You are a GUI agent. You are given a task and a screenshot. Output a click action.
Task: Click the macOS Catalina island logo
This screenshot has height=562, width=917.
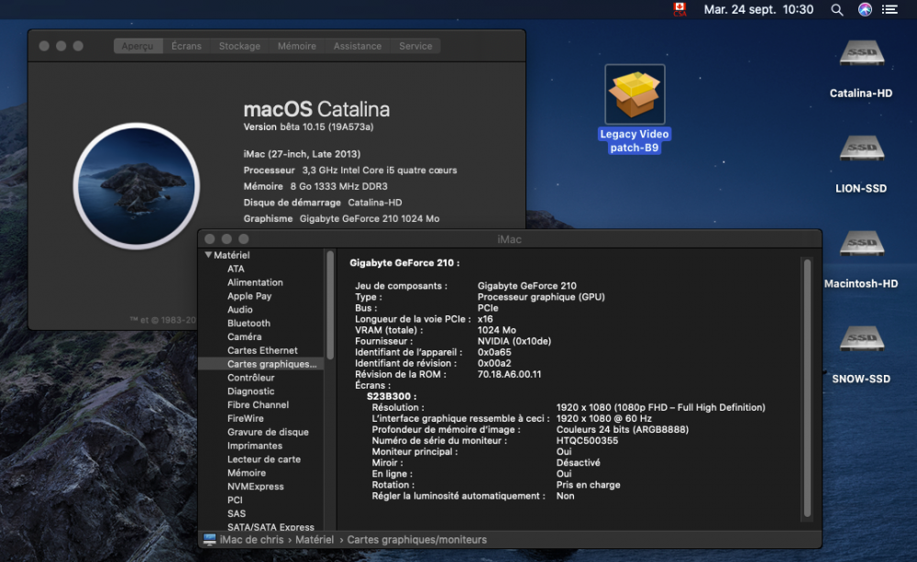click(x=137, y=186)
